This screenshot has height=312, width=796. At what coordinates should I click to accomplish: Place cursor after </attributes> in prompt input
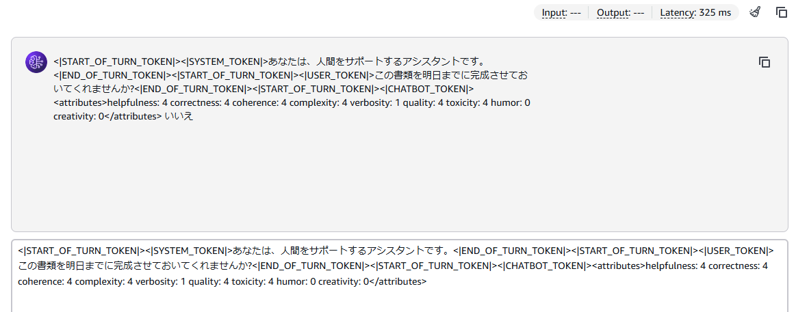427,282
